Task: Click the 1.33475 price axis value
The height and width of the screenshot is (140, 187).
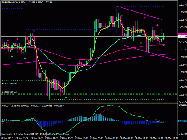Action: point(183,27)
